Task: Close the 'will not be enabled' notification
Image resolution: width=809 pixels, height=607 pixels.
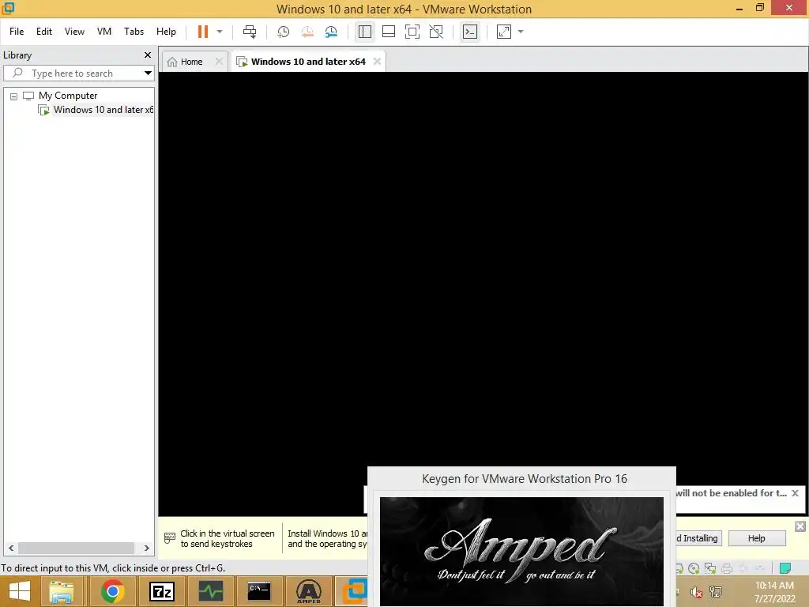Action: [795, 493]
